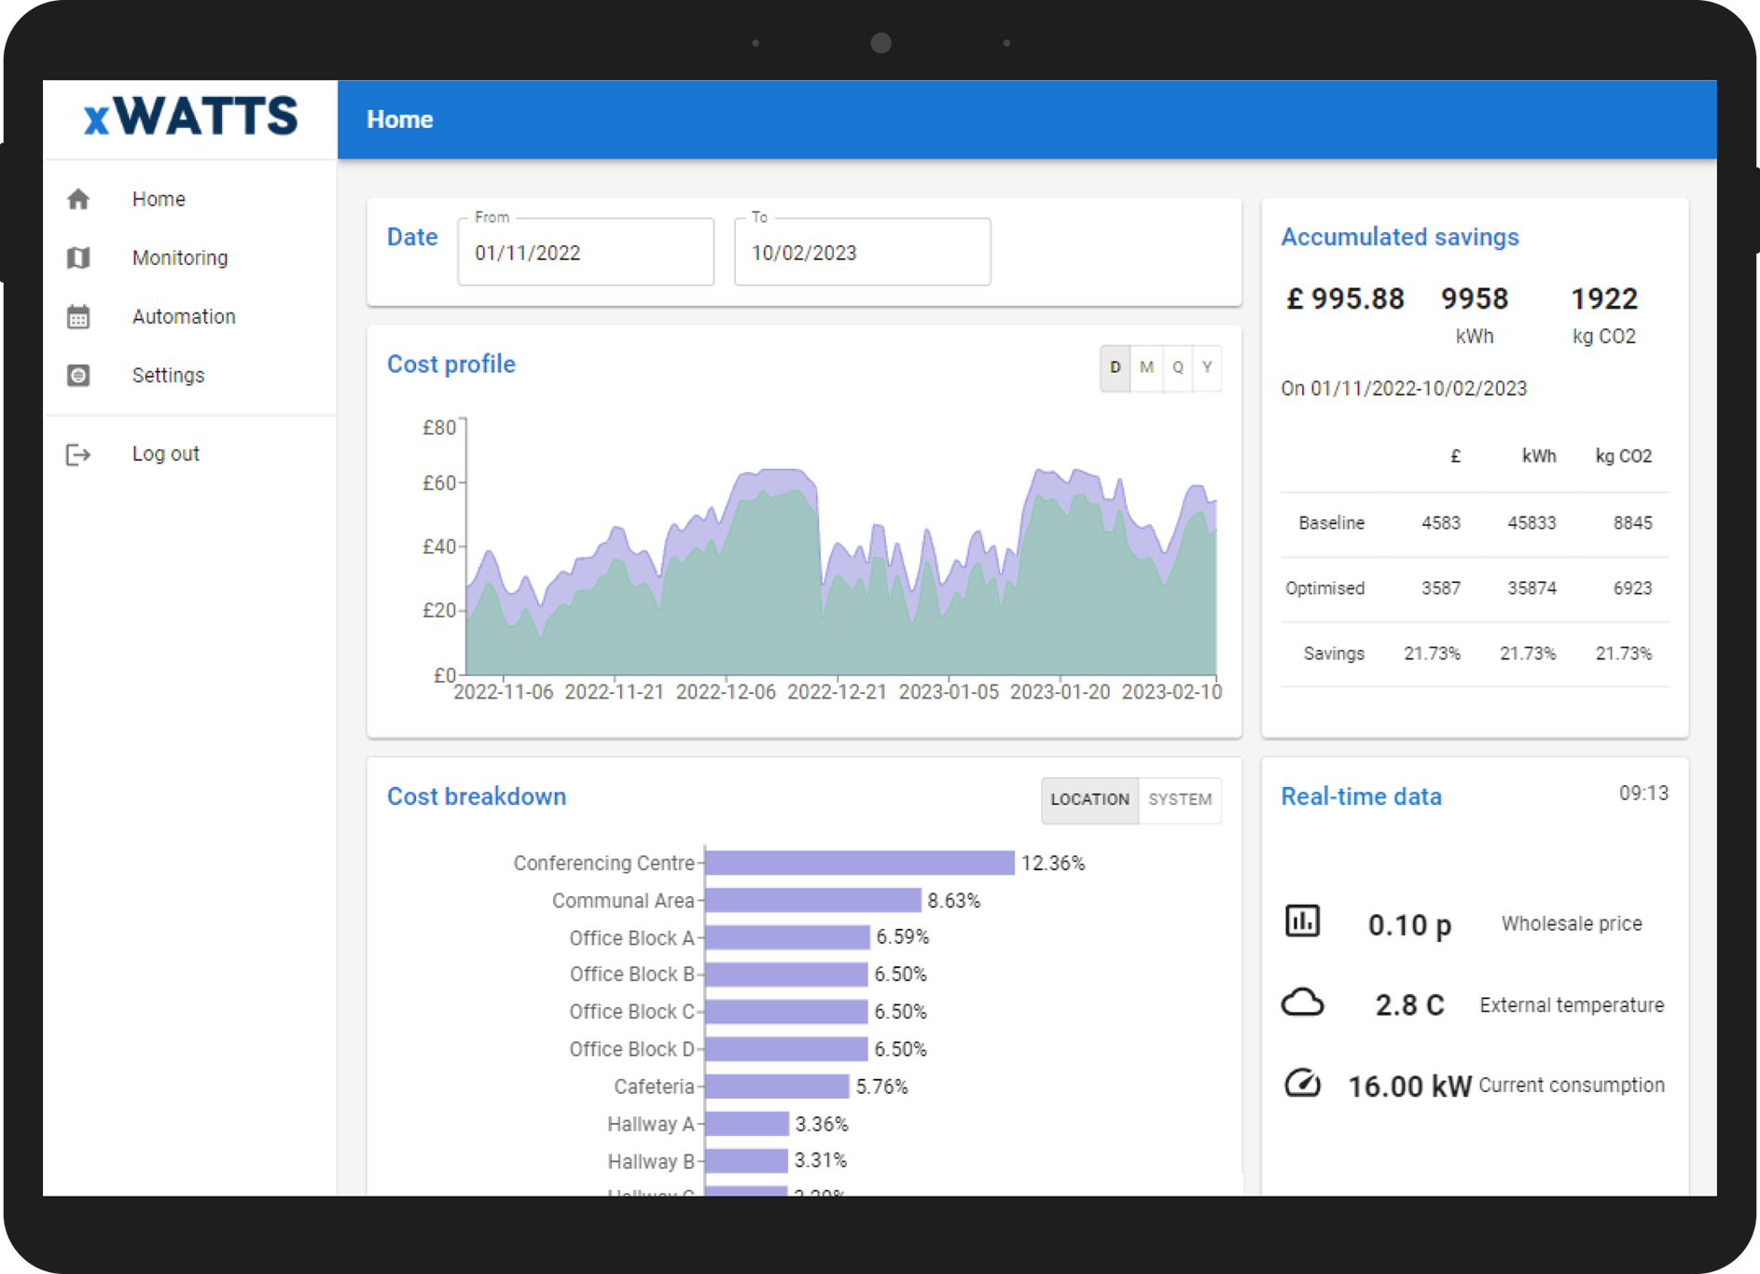
Task: Open the To date field
Action: 862,253
